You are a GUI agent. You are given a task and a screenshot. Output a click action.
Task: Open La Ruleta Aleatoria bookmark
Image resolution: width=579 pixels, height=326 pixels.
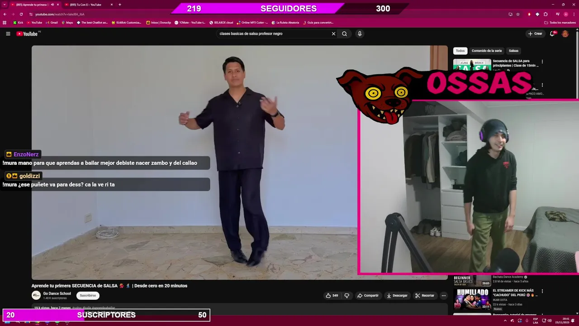pyautogui.click(x=285, y=22)
